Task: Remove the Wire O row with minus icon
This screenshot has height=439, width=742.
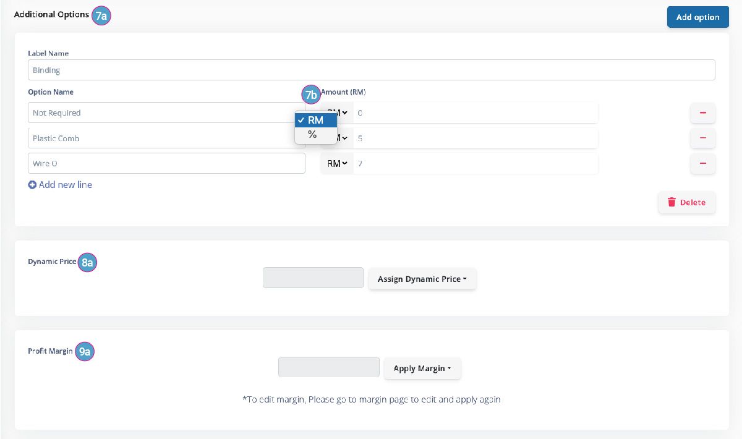Action: click(x=703, y=164)
